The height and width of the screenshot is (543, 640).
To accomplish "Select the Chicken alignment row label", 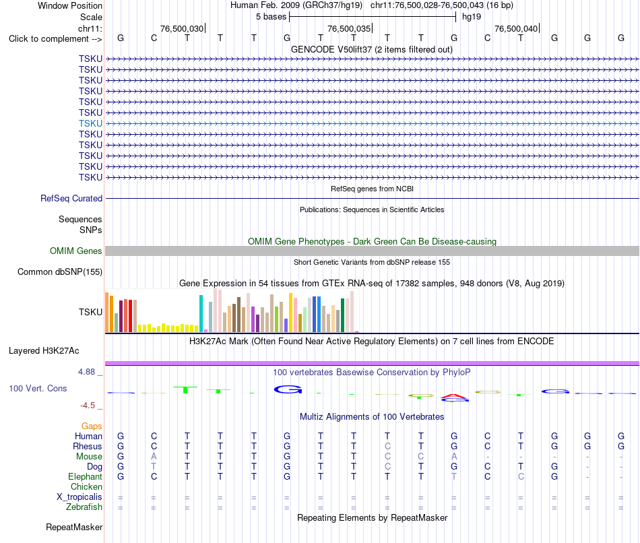I will 86,487.
